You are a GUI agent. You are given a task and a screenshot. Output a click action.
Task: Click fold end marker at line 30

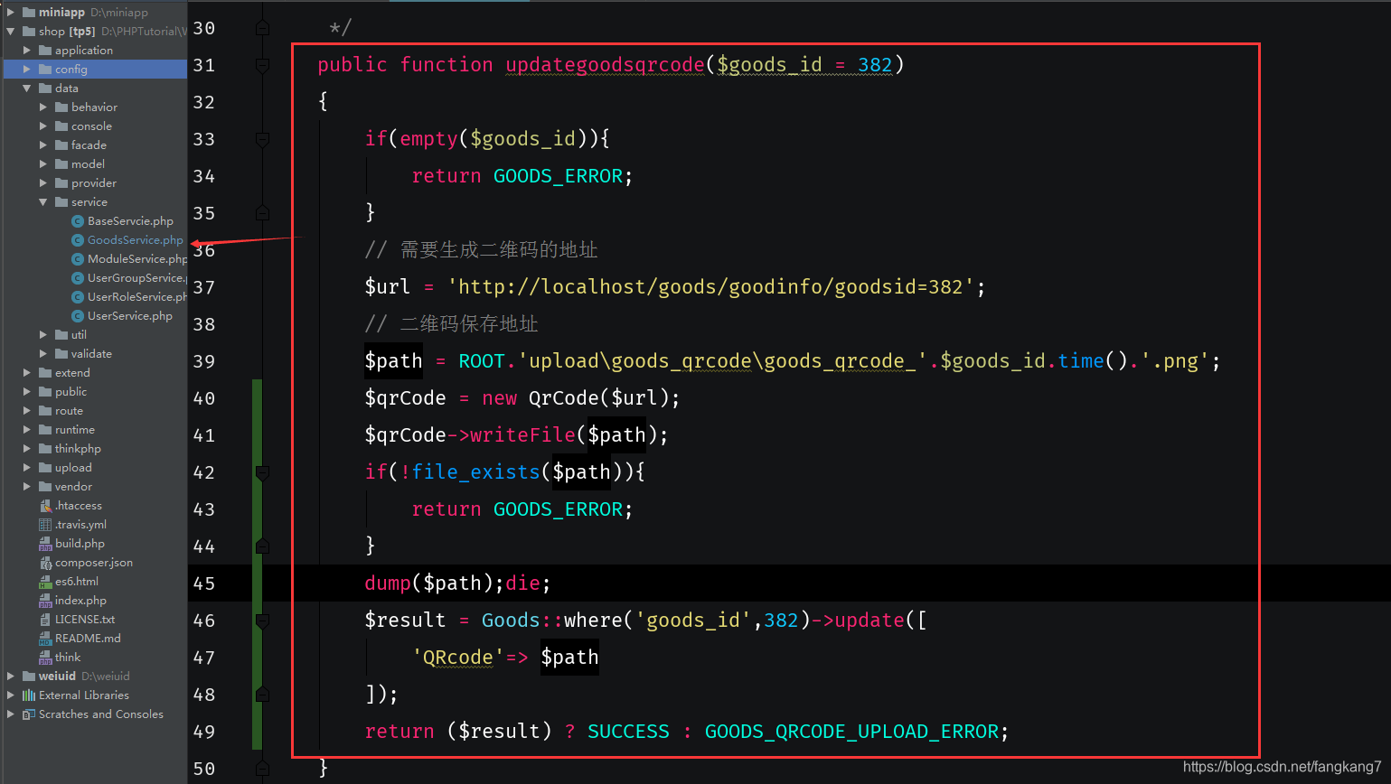point(262,28)
